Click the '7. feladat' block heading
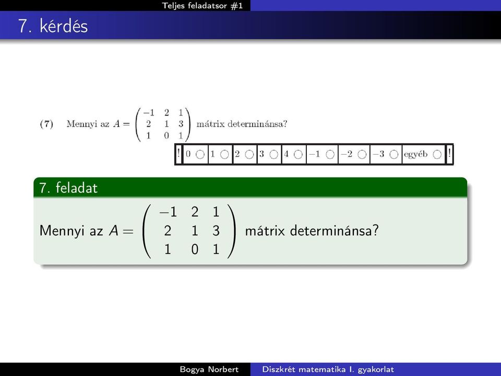 coord(68,187)
